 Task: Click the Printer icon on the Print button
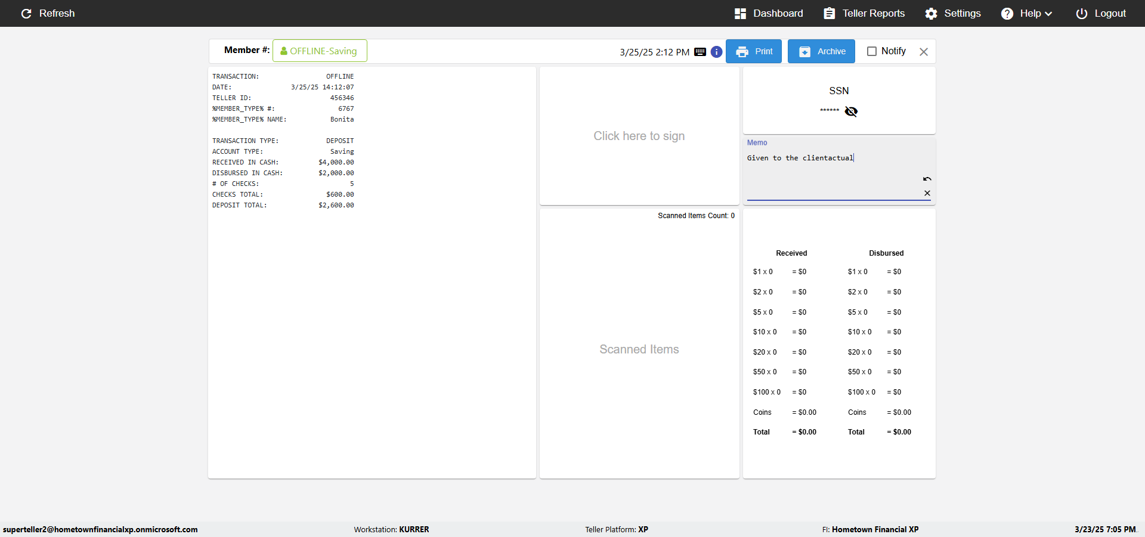pos(742,52)
